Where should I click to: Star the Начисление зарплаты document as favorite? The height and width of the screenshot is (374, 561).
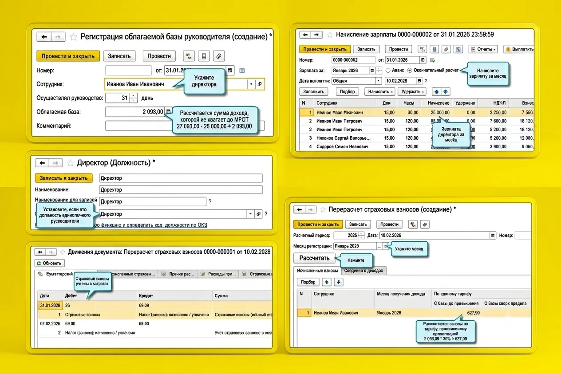click(x=330, y=35)
